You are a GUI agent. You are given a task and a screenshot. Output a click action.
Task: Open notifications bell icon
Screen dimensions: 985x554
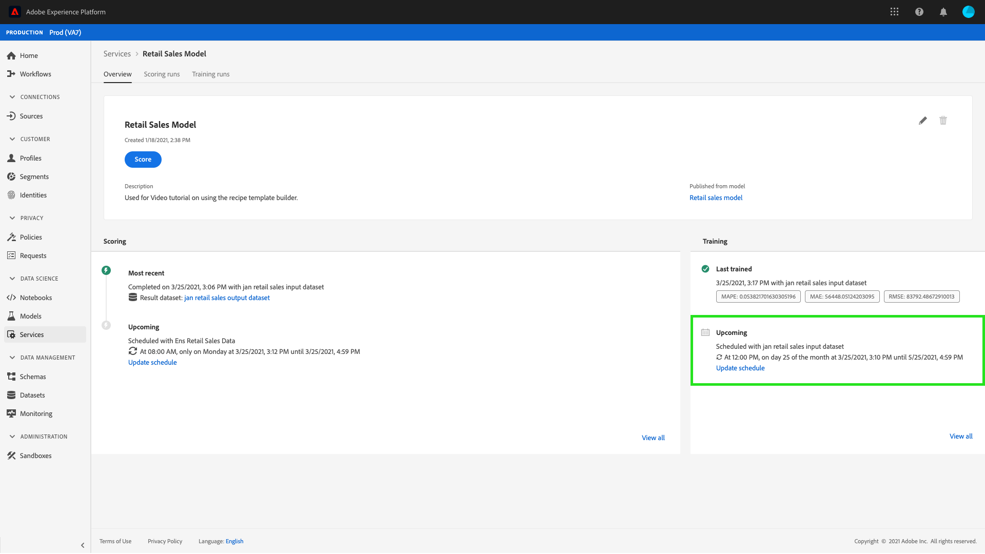pyautogui.click(x=943, y=12)
